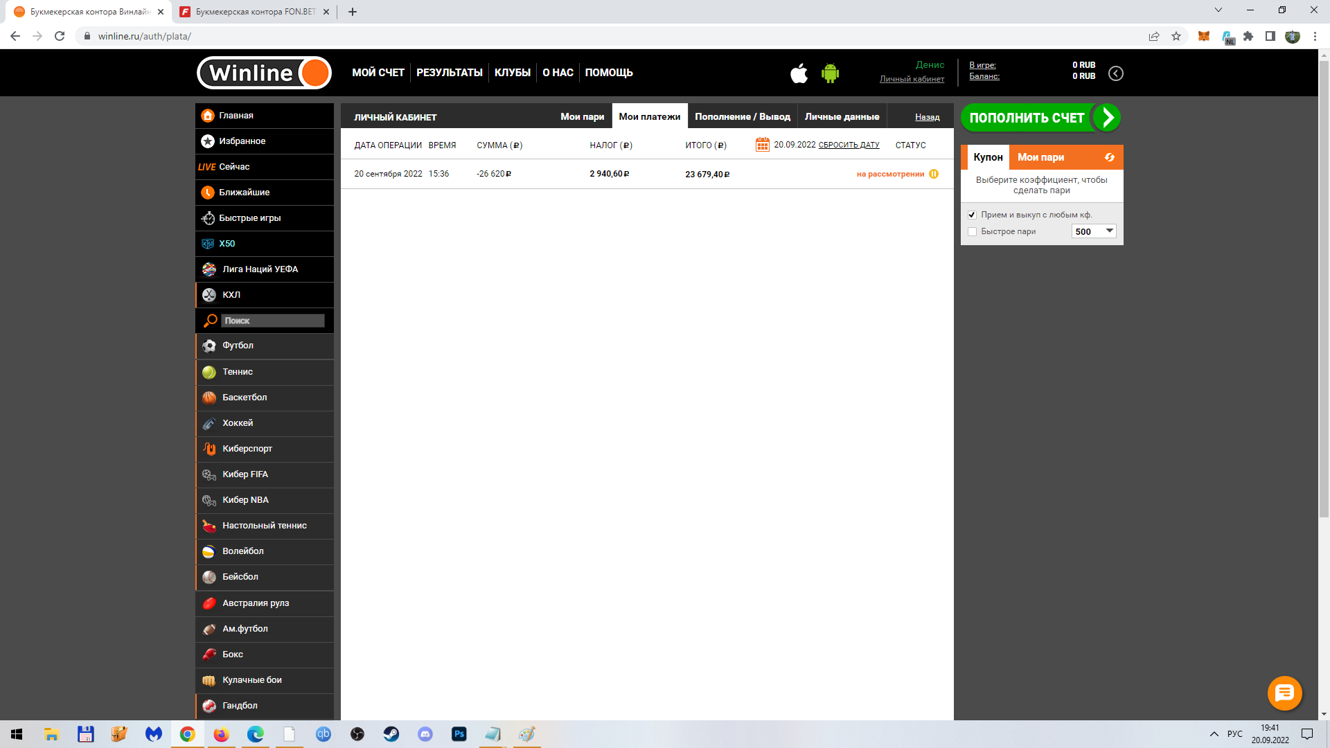Collapse the balance panel with the arrow

coord(1115,73)
